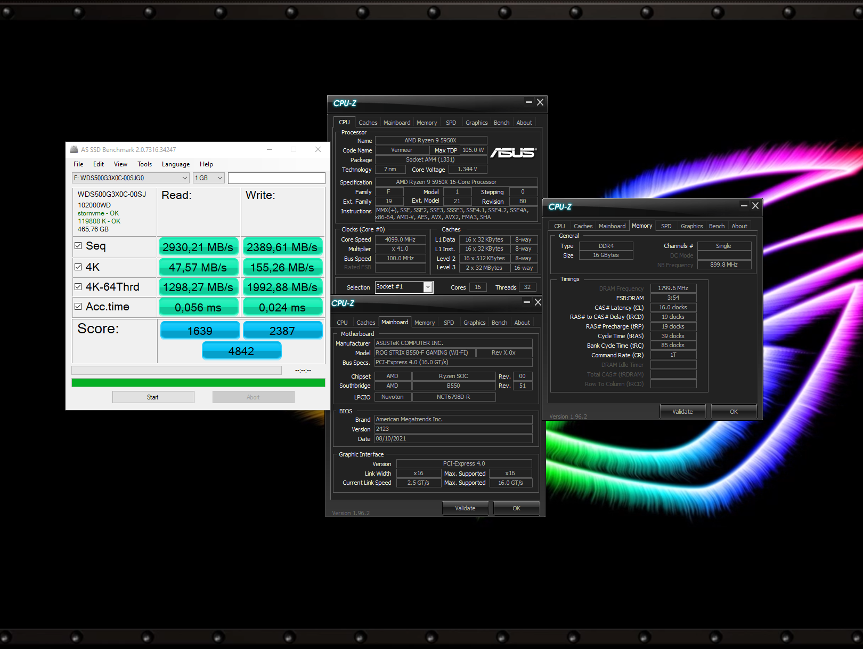Open the drive selection dropdown WDS500G3X0C
Viewport: 863px width, 649px height.
point(131,178)
